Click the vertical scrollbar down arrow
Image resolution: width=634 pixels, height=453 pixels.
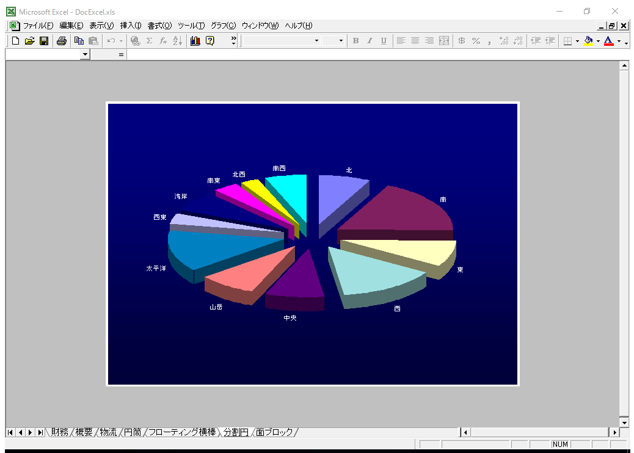(624, 422)
